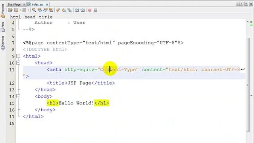The height and width of the screenshot is (143, 254).
Task: Open the document list dropdown arrow
Action: click(x=246, y=4)
